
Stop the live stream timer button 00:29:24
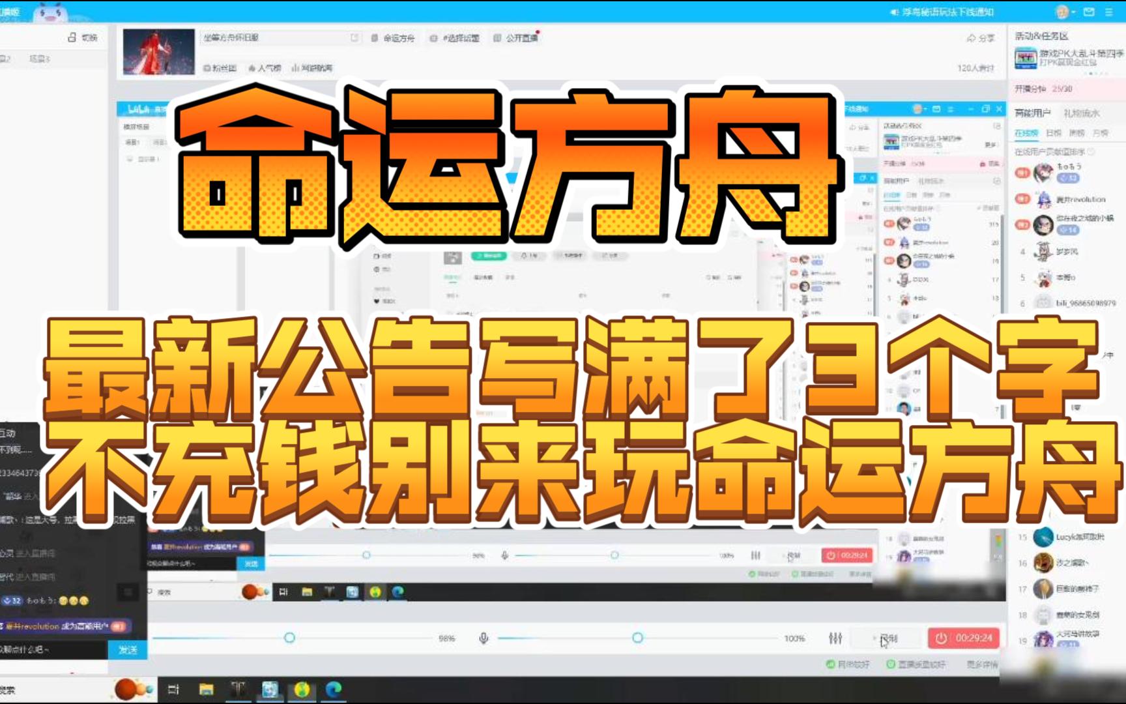point(963,638)
